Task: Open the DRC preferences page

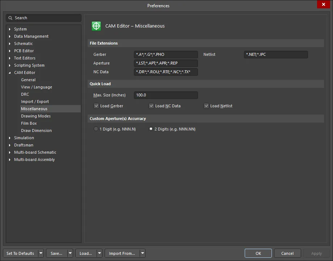Action: [x=25, y=94]
